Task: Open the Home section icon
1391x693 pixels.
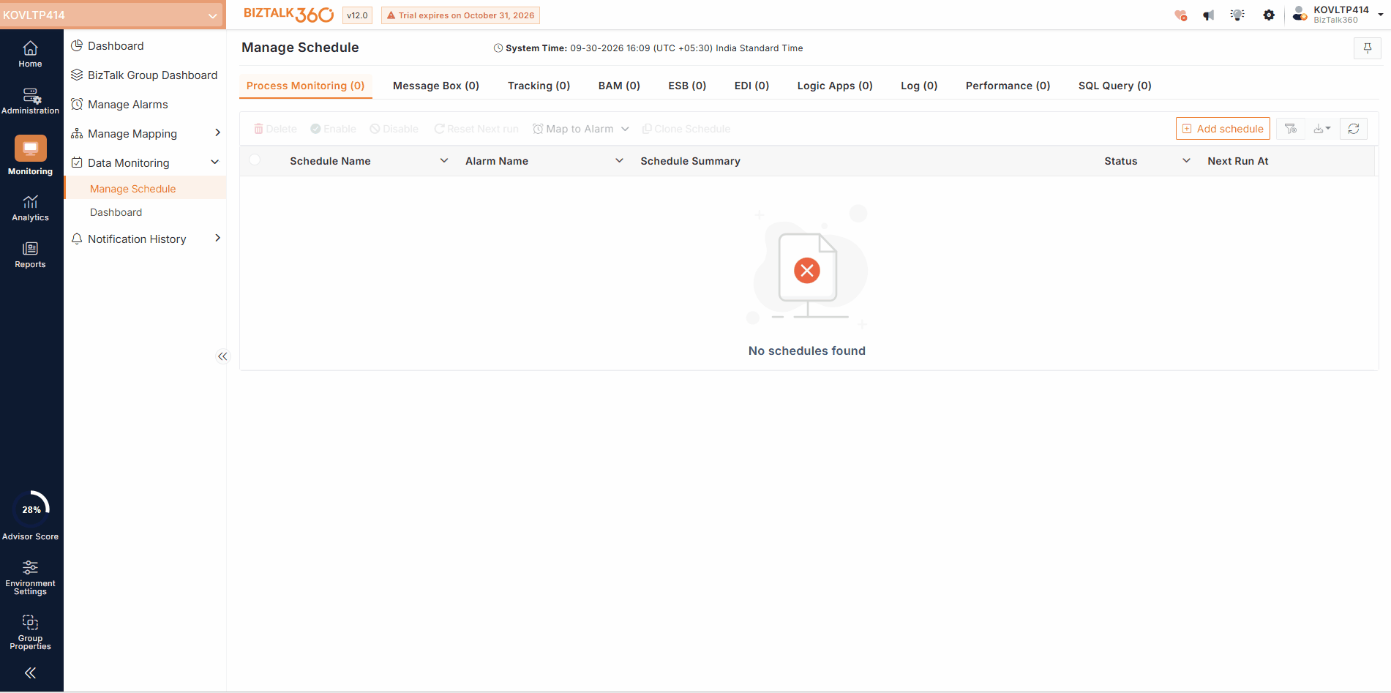Action: click(30, 55)
